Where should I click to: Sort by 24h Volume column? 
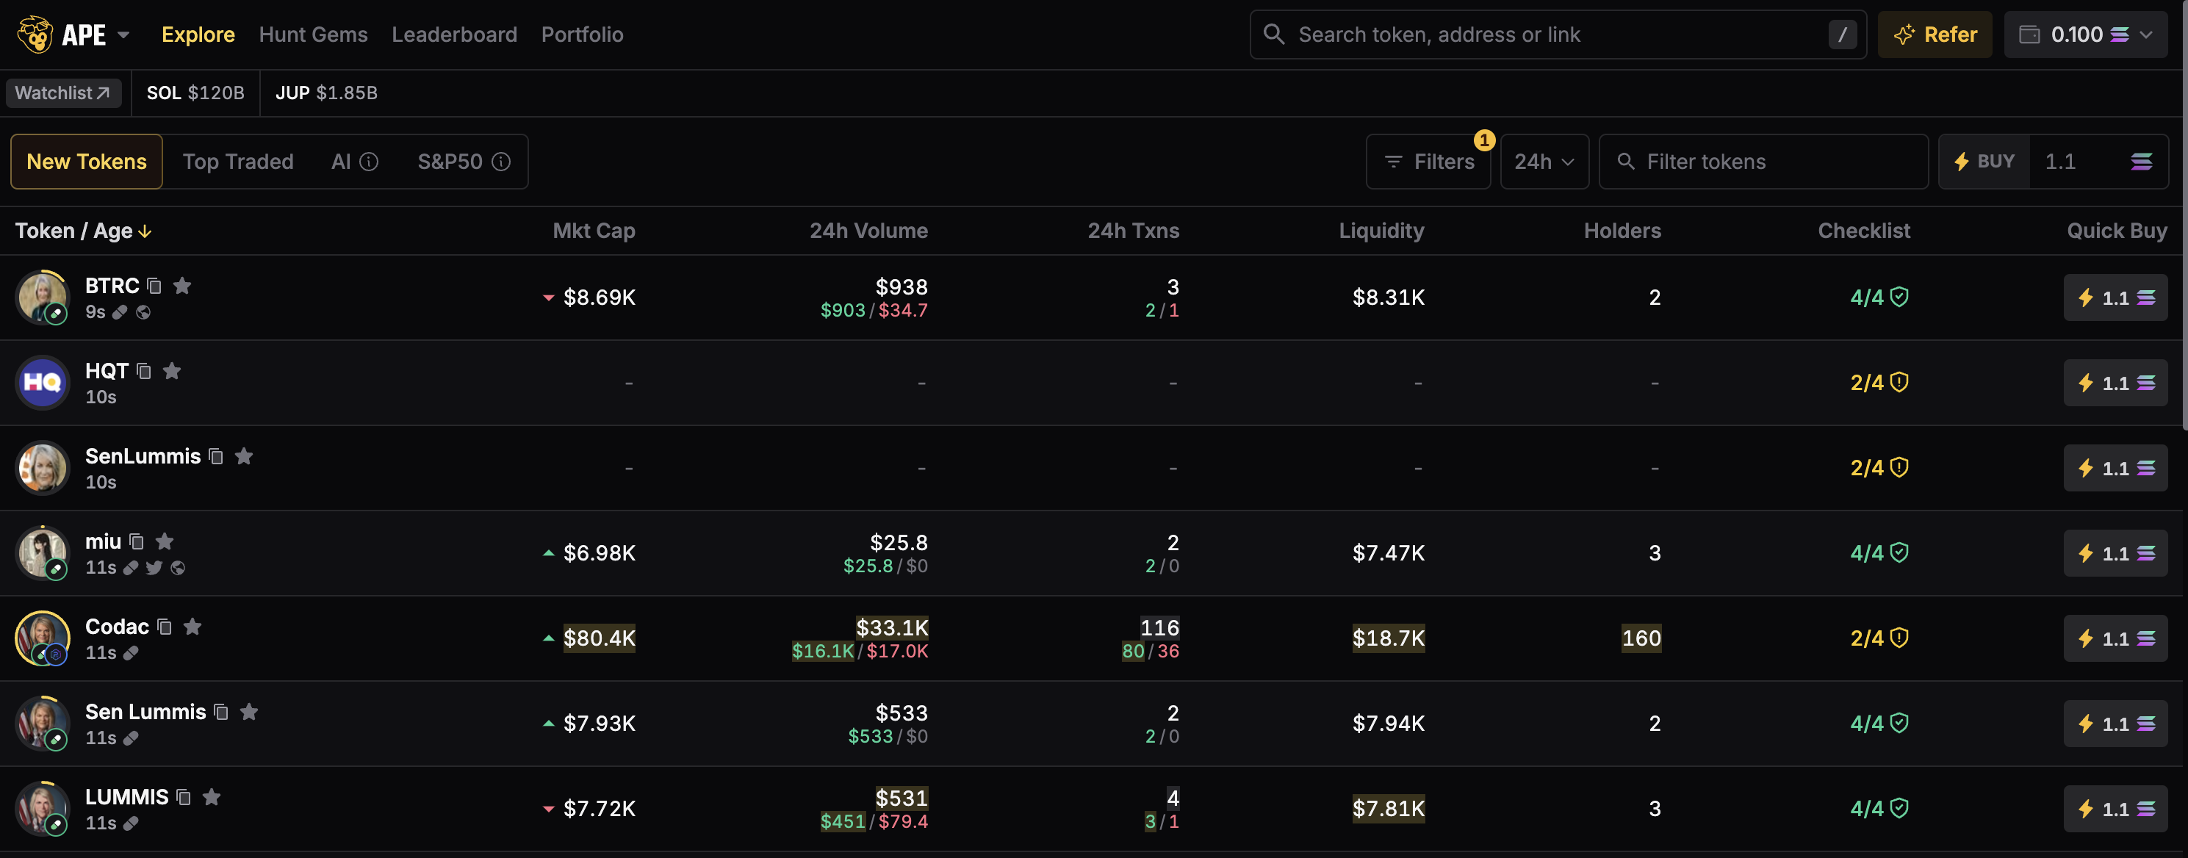click(x=868, y=231)
